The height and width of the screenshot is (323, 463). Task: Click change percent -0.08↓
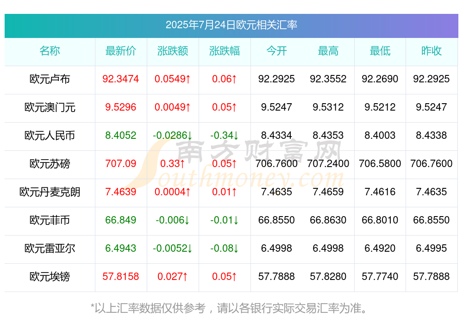[x=225, y=248]
